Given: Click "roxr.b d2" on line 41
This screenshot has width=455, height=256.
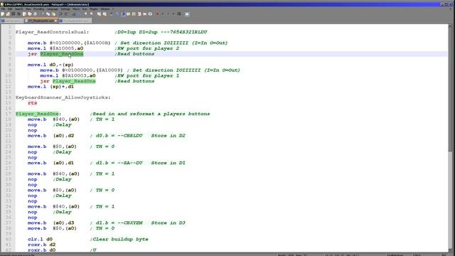Looking at the screenshot, I should (x=41, y=245).
